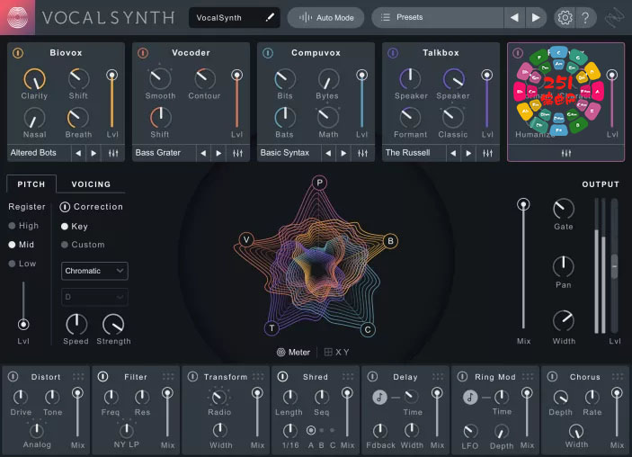Viewport: 632px width, 457px height.
Task: Go to previous global preset
Action: coord(514,18)
